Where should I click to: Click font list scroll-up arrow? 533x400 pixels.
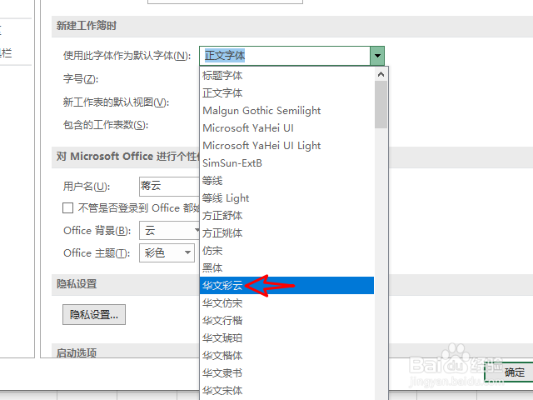tap(381, 74)
